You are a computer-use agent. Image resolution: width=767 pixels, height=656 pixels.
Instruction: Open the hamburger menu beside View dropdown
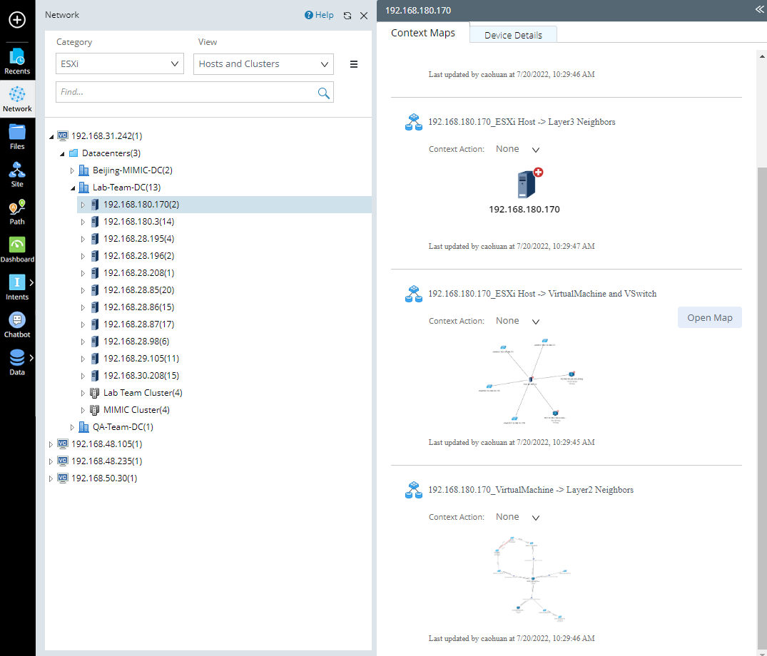(x=354, y=64)
